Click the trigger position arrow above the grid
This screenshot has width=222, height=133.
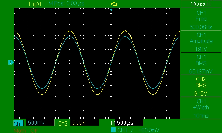(x=111, y=10)
